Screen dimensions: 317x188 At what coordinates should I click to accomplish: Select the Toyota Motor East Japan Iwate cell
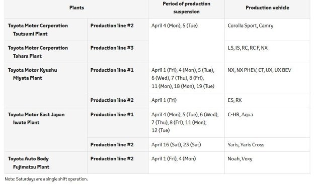point(46,129)
